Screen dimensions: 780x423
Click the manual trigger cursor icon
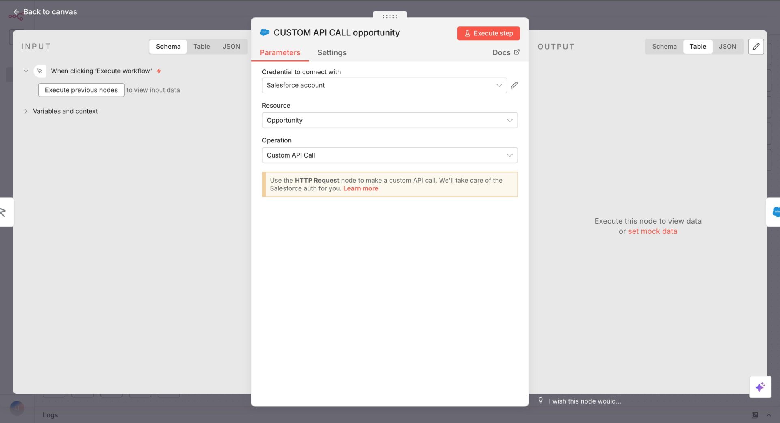coord(40,71)
